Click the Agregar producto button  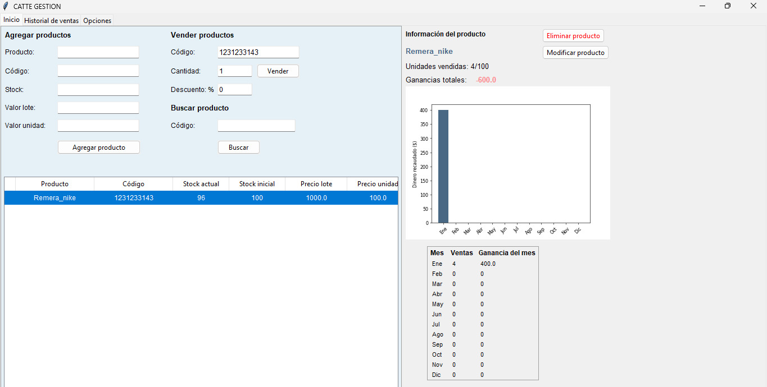point(99,148)
